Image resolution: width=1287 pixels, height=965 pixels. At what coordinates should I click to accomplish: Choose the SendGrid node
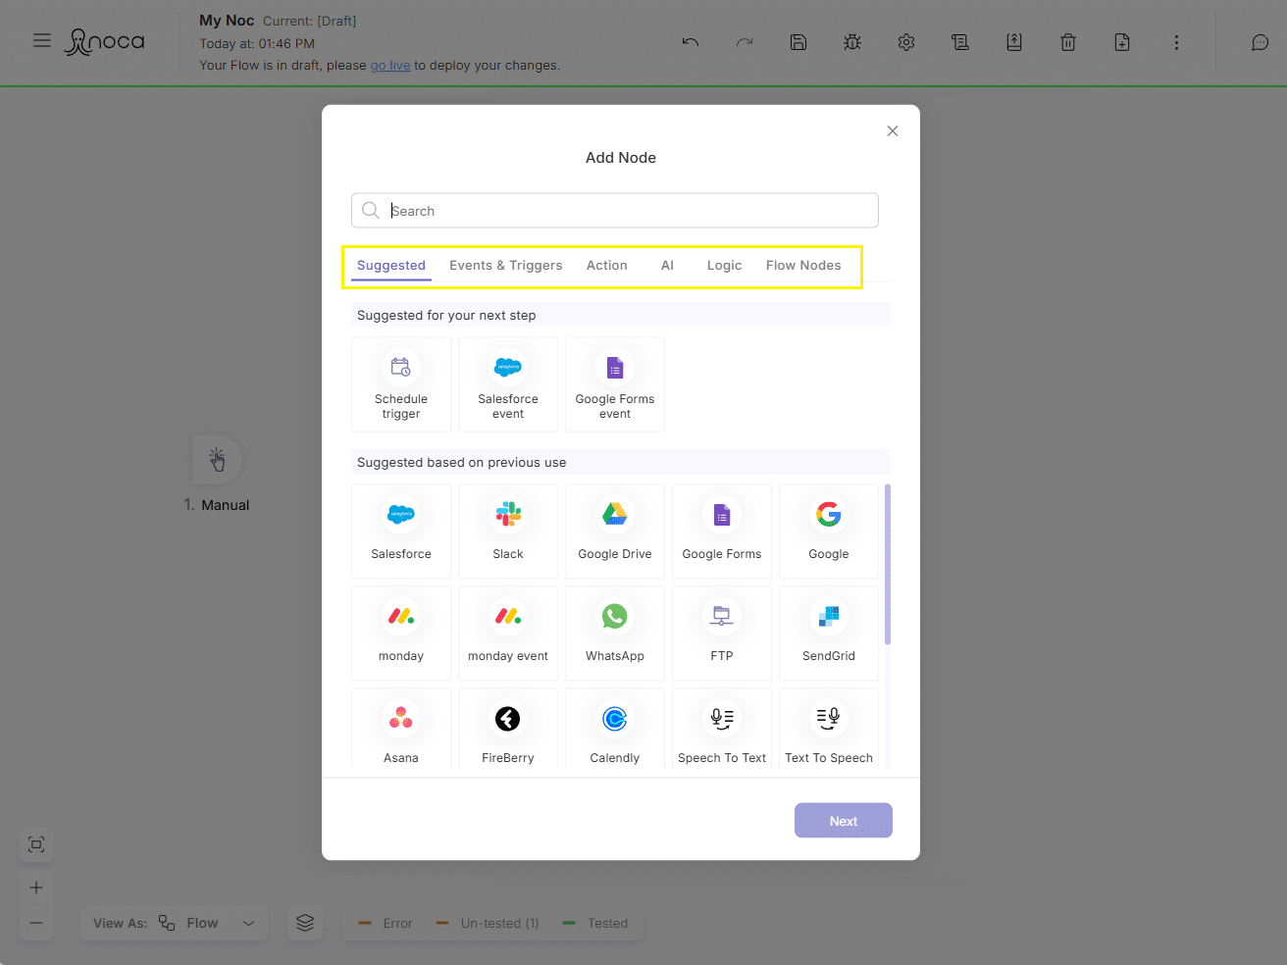(829, 634)
